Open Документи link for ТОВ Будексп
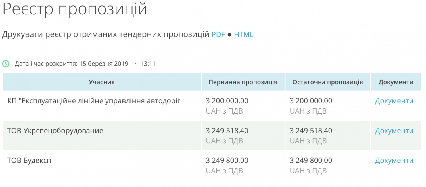426x187 pixels. click(394, 160)
